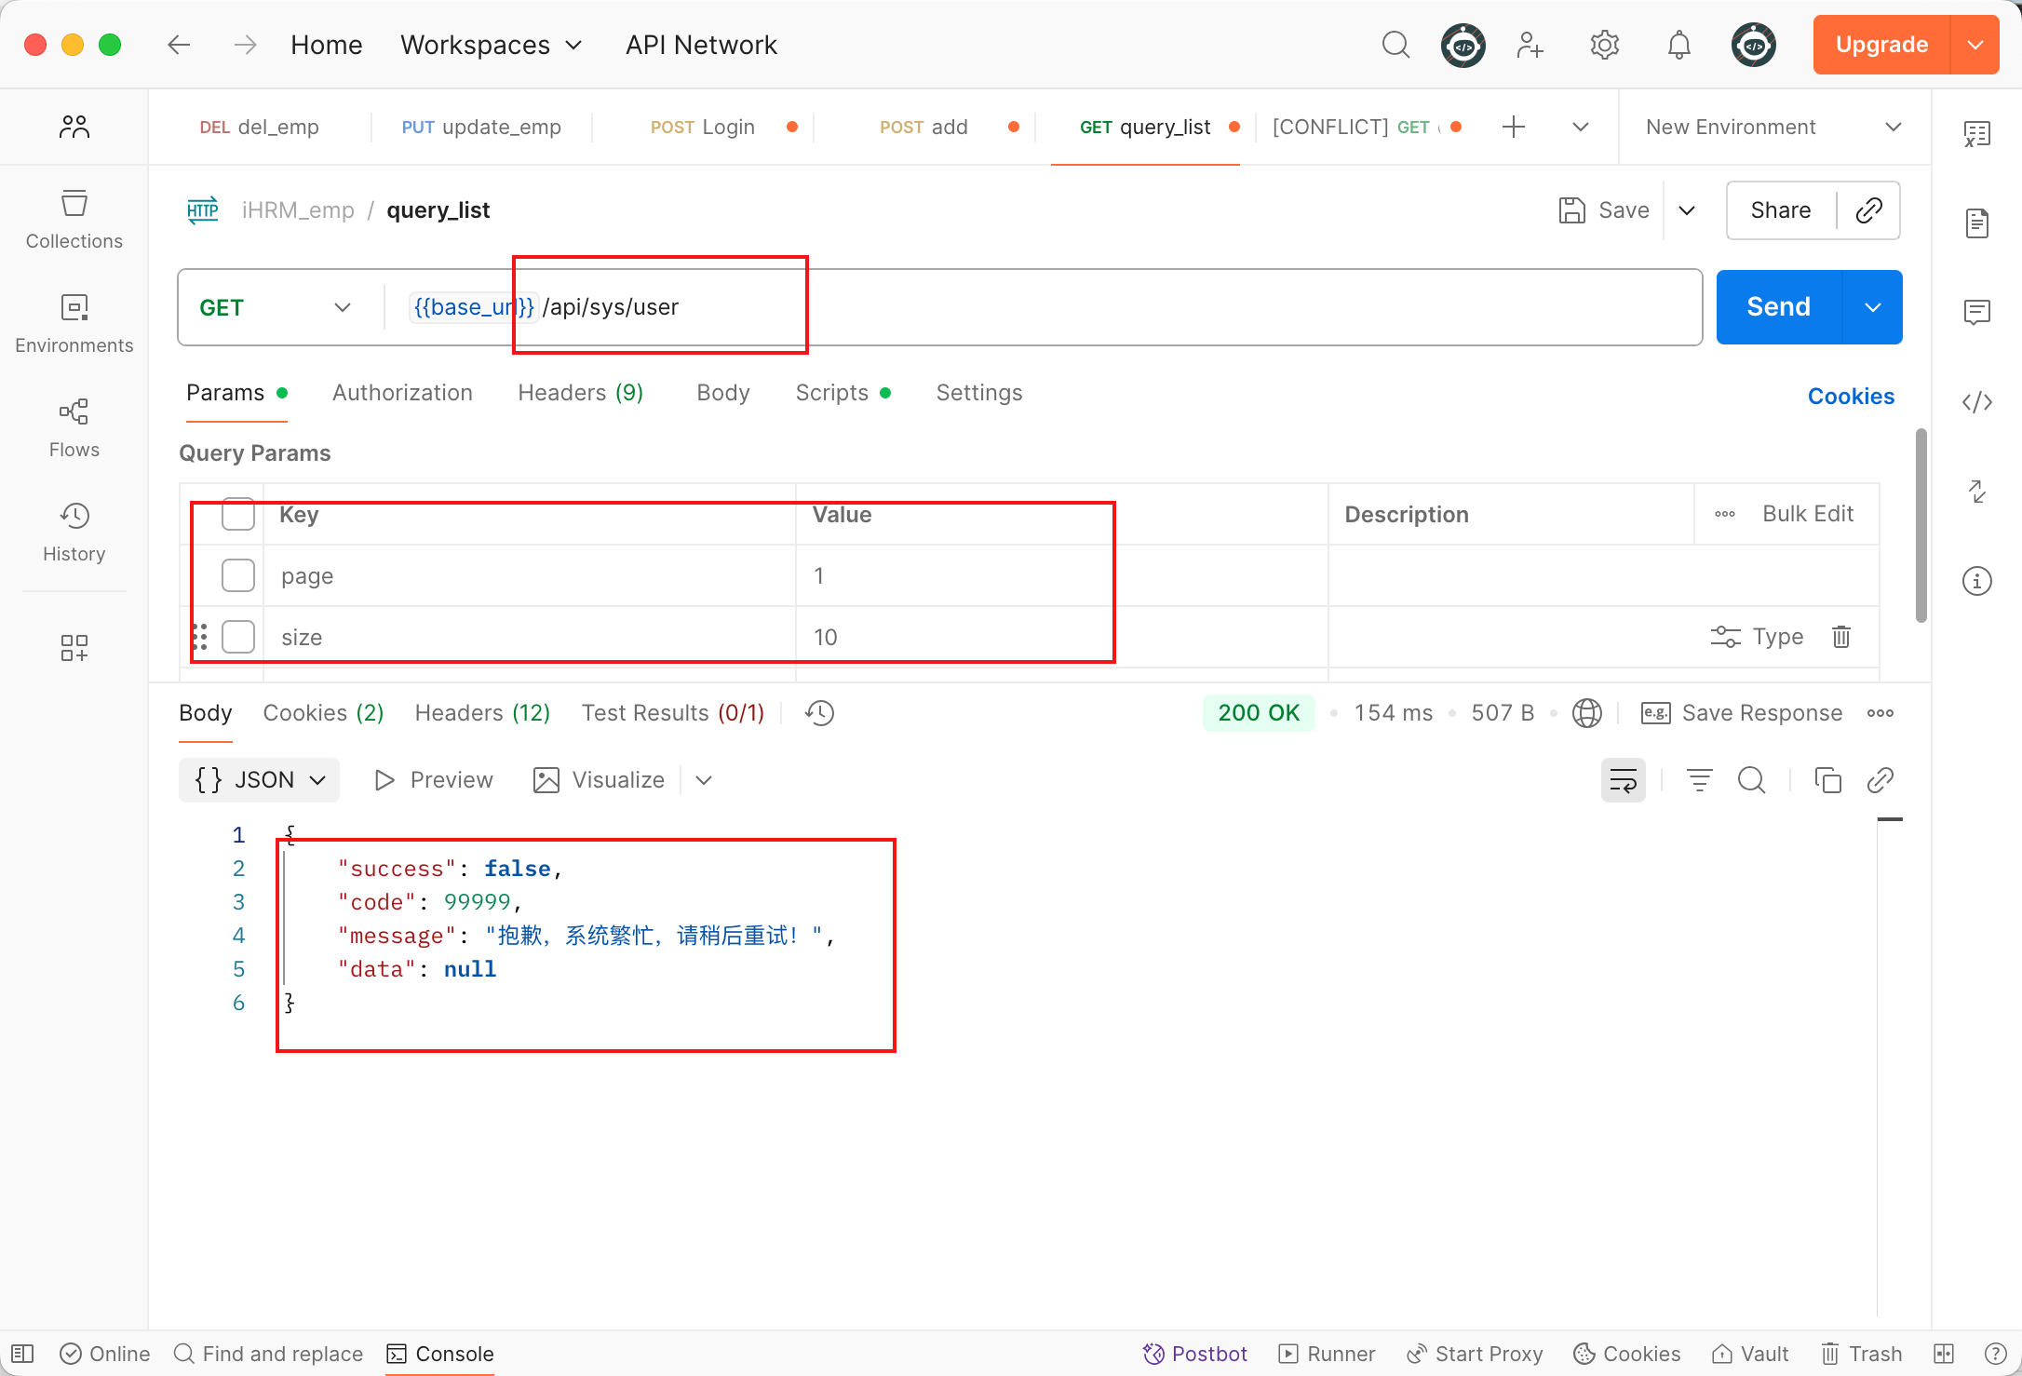The height and width of the screenshot is (1376, 2022).
Task: Enable the page parameter checkbox
Action: coord(238,575)
